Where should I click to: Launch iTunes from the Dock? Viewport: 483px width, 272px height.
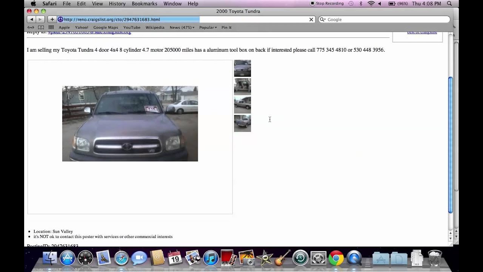(x=211, y=258)
